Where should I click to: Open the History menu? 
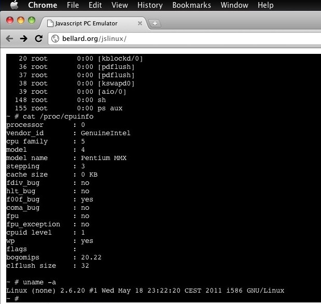click(150, 5)
